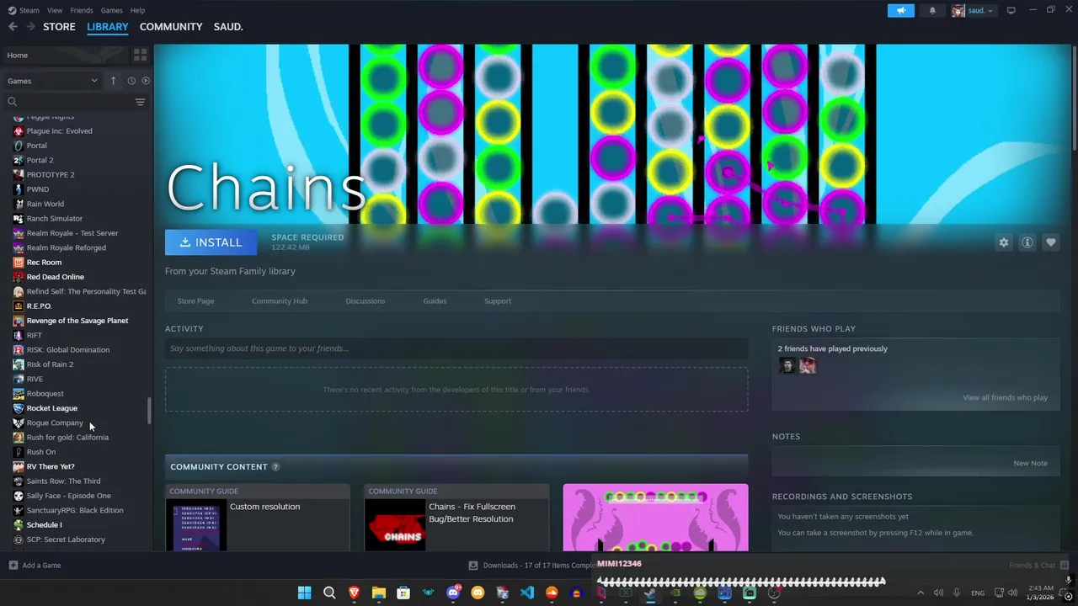The image size is (1078, 606).
Task: Click library Home button
Action: 66,56
